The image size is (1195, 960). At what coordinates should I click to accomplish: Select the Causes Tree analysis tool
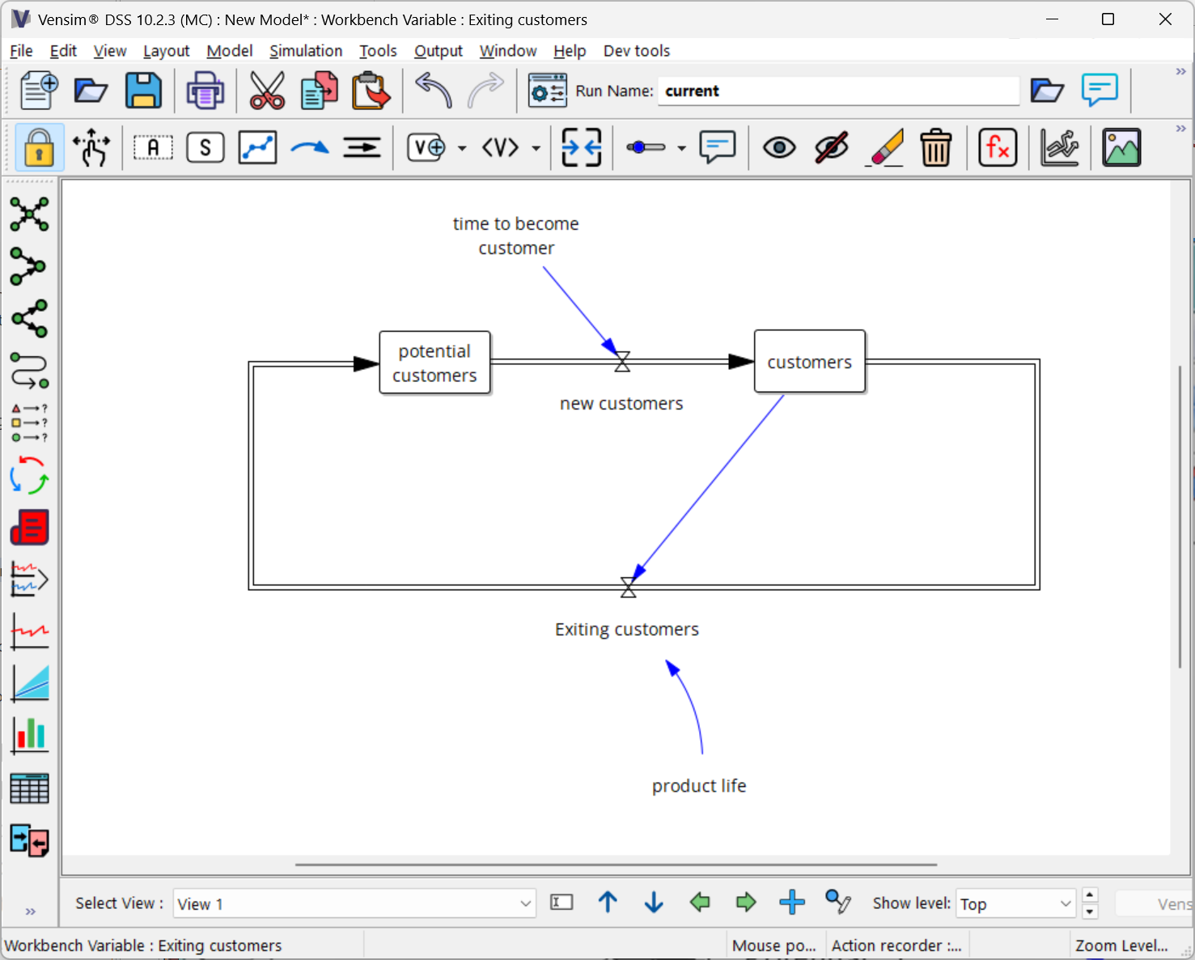pyautogui.click(x=29, y=266)
